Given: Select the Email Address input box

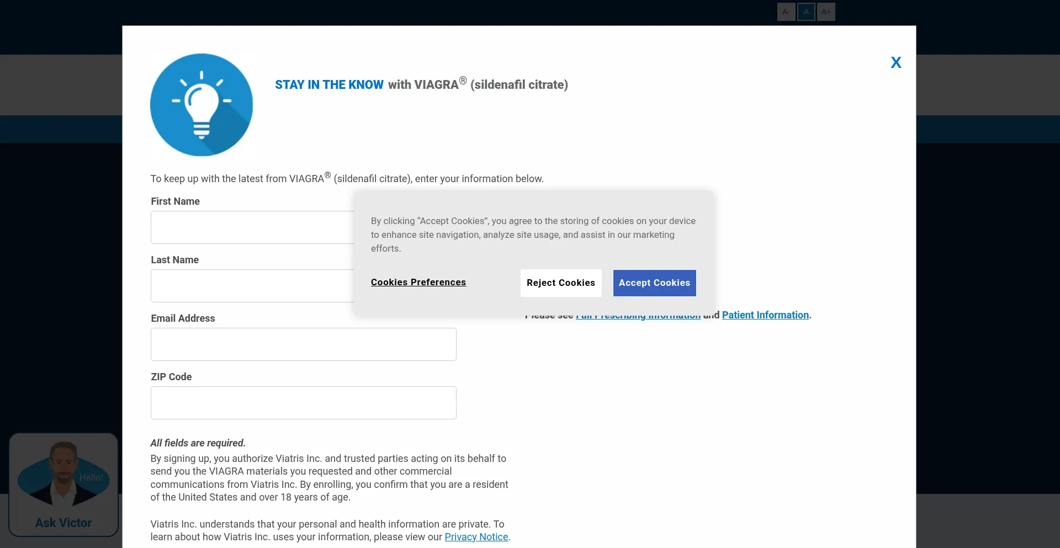Looking at the screenshot, I should point(303,344).
